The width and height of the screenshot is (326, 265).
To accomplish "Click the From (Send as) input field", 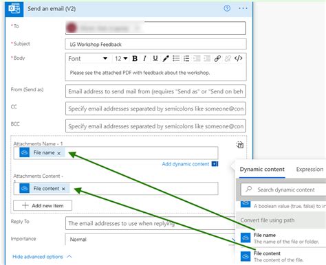I will click(155, 91).
